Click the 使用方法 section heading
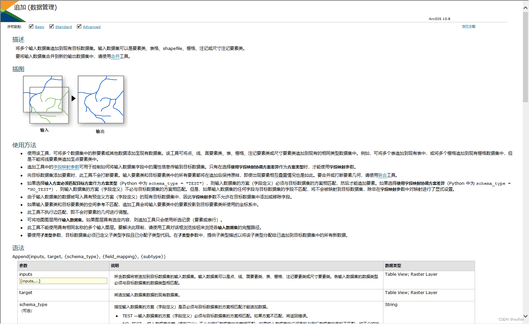Screen dimensions: 529x324 point(24,145)
